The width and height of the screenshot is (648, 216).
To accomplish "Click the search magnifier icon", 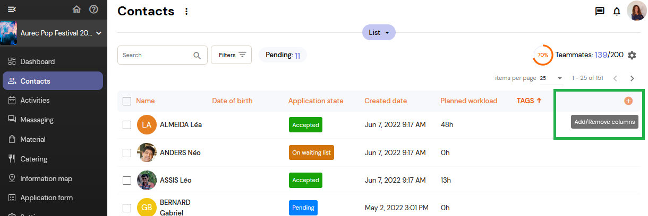I will tap(197, 55).
